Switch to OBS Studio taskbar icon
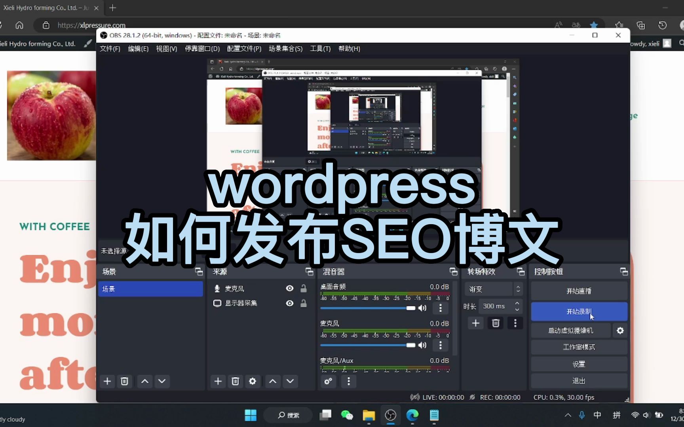 (x=390, y=415)
